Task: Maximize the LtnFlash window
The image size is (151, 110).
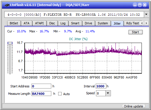Action: [140, 5]
